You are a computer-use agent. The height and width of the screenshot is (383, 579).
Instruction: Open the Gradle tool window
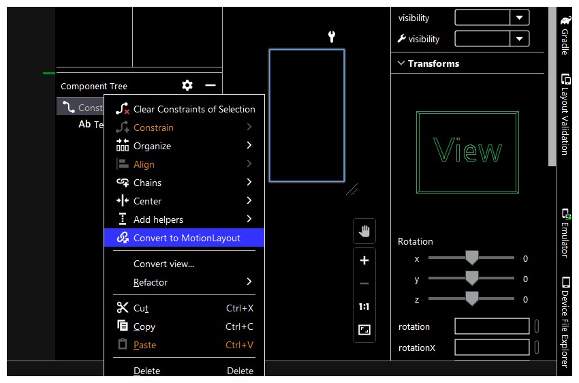coord(565,36)
